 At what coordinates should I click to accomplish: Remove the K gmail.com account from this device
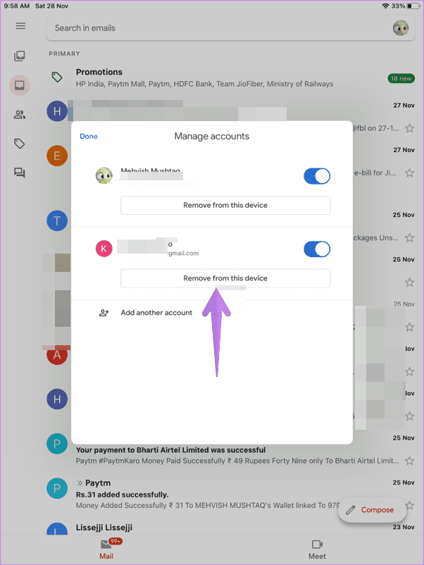pyautogui.click(x=225, y=278)
